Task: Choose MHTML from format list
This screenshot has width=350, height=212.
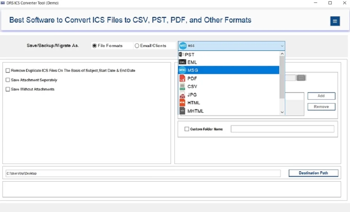Action: click(228, 111)
